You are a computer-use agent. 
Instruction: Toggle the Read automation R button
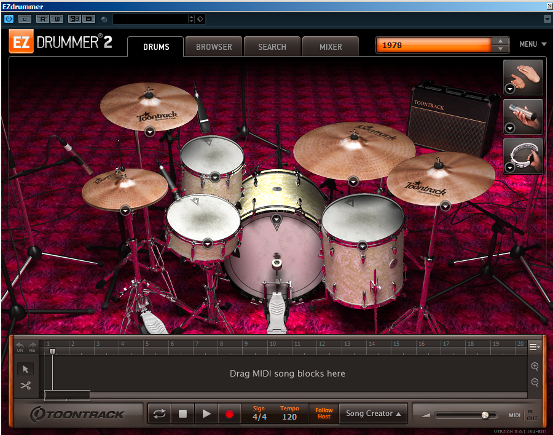[x=42, y=19]
